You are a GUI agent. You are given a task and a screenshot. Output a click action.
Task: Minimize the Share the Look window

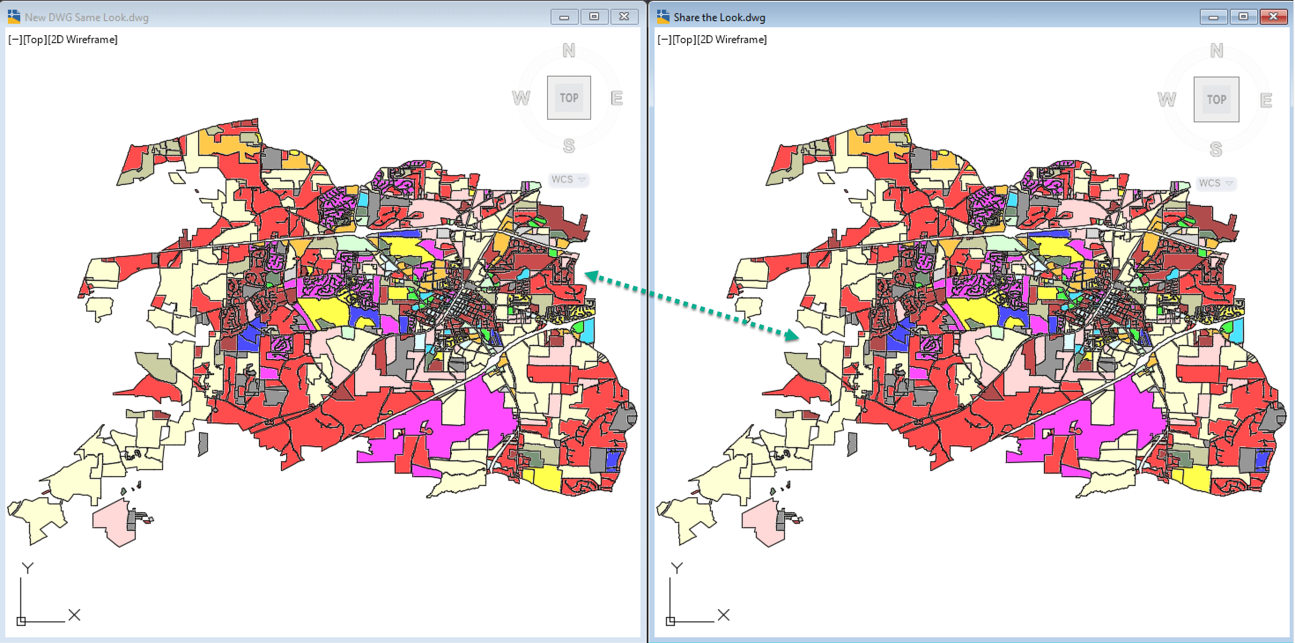[x=1213, y=17]
